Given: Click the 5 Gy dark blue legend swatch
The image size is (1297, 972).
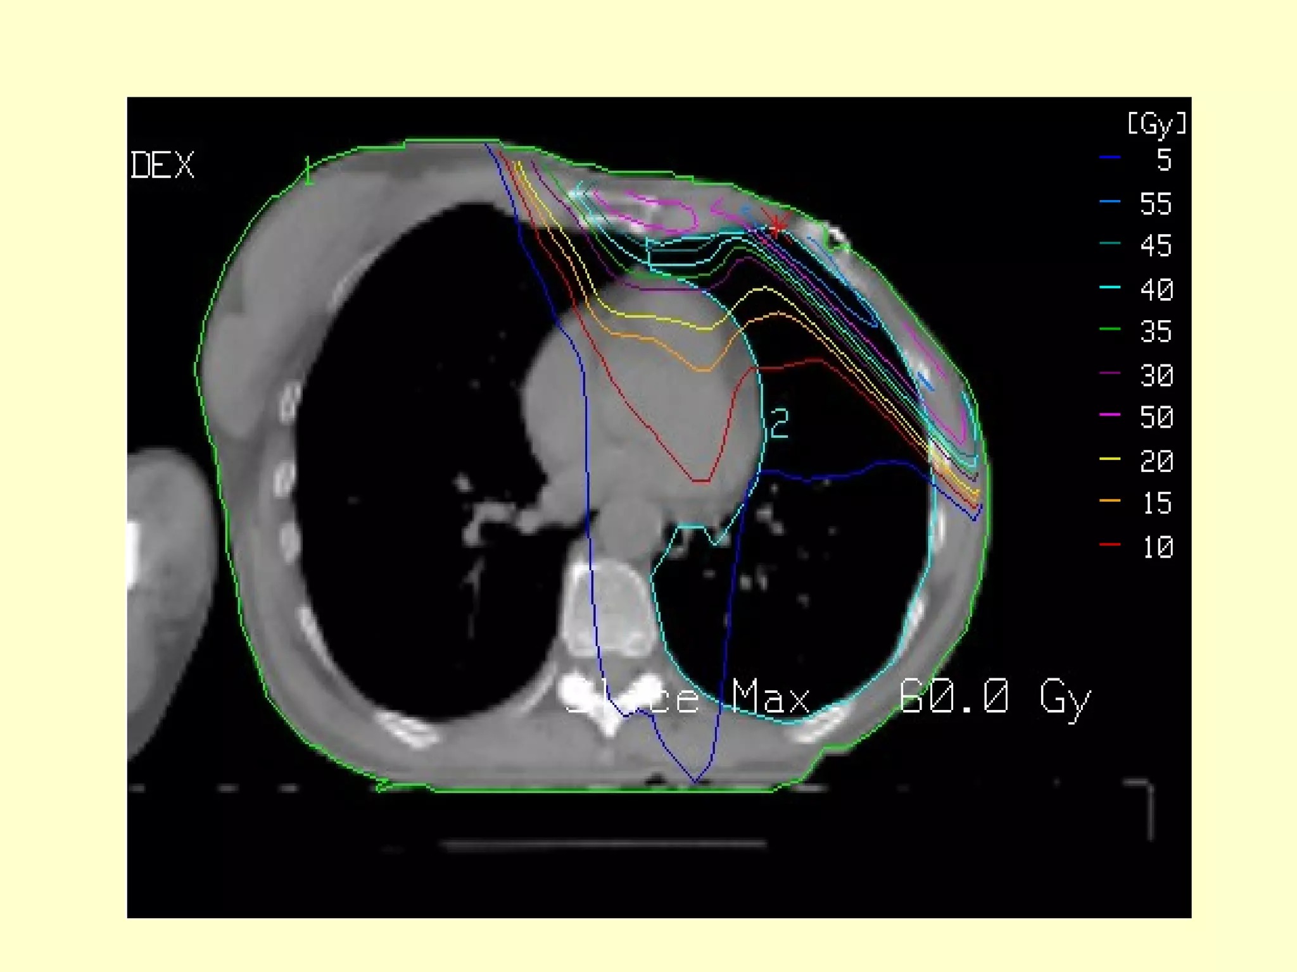Looking at the screenshot, I should tap(1110, 157).
